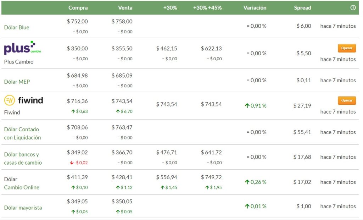Click the Spread column header
Viewport: 363px width, 220px height.
302,8
